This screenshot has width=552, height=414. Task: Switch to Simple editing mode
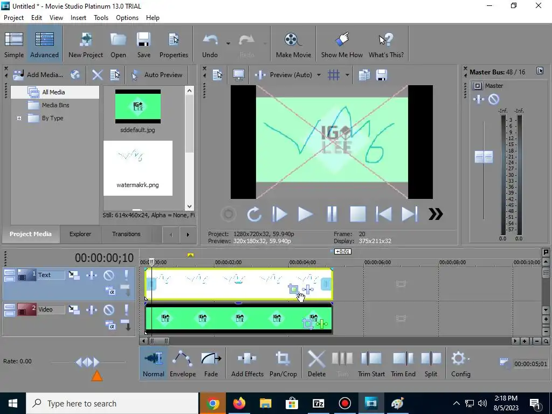pyautogui.click(x=14, y=45)
